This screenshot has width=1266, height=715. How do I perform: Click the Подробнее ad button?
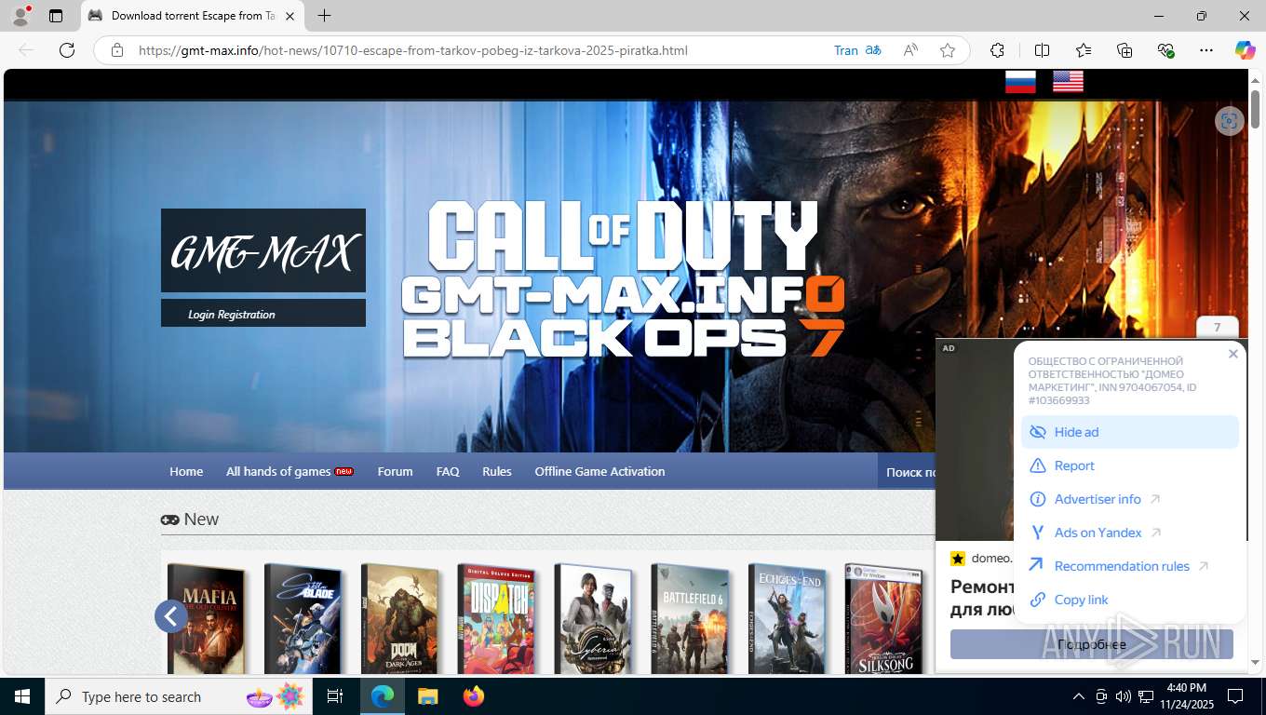1092,644
